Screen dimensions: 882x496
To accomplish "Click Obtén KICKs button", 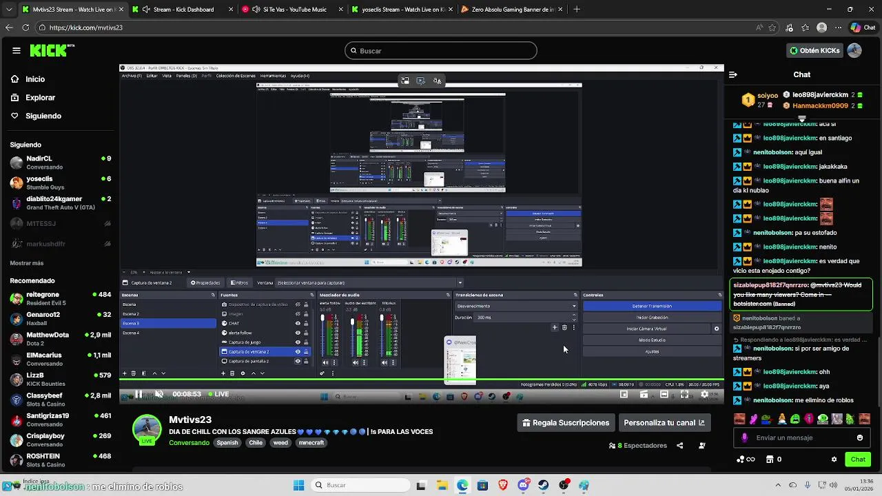I will pyautogui.click(x=814, y=50).
